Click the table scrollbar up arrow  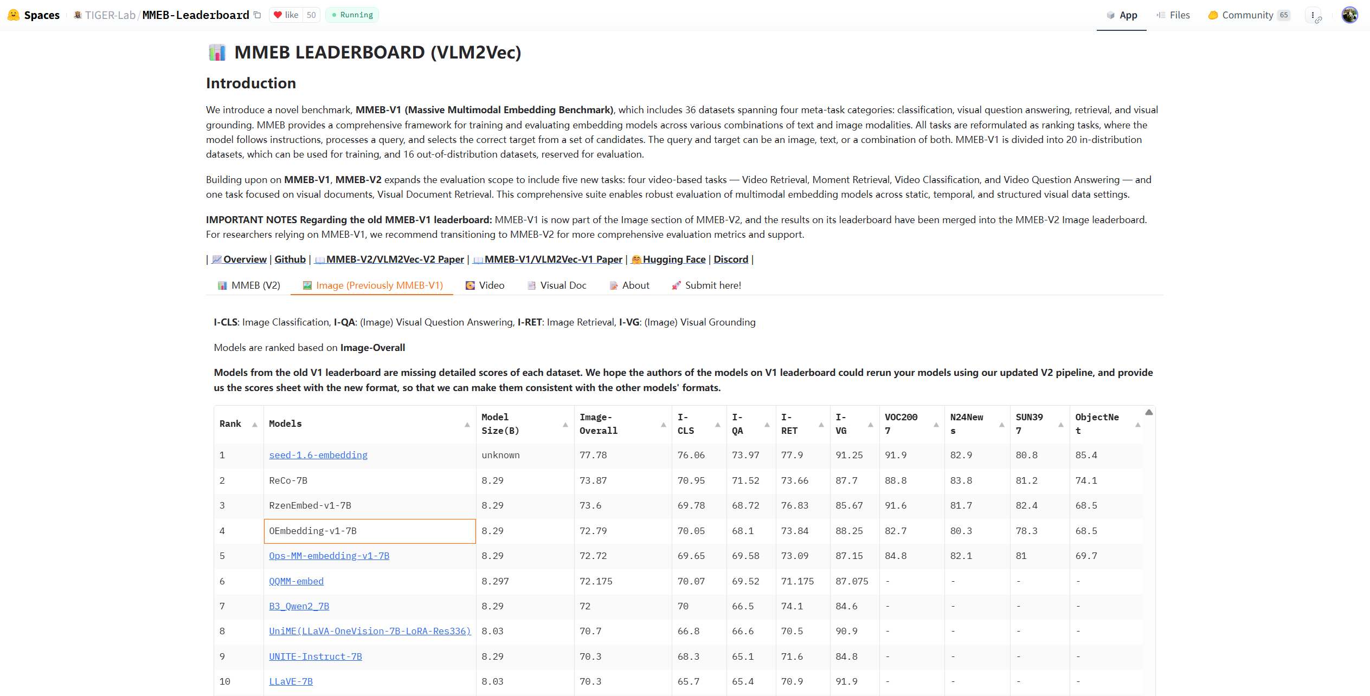click(x=1149, y=413)
